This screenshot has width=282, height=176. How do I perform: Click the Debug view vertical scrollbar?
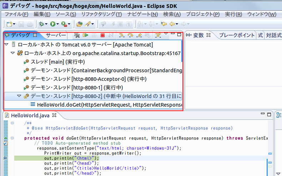pos(182,51)
